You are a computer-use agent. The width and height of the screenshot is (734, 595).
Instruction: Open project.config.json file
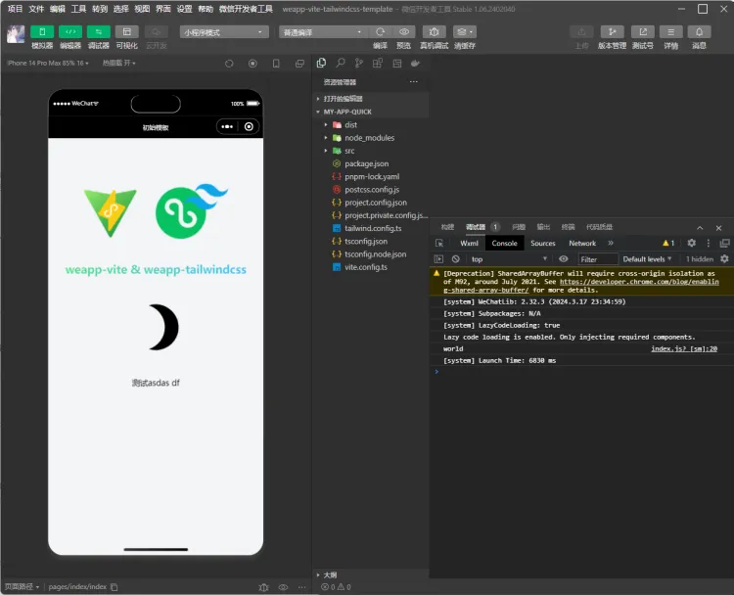tap(371, 203)
